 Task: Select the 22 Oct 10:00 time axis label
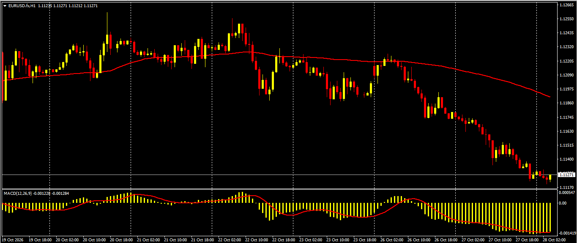257,240
